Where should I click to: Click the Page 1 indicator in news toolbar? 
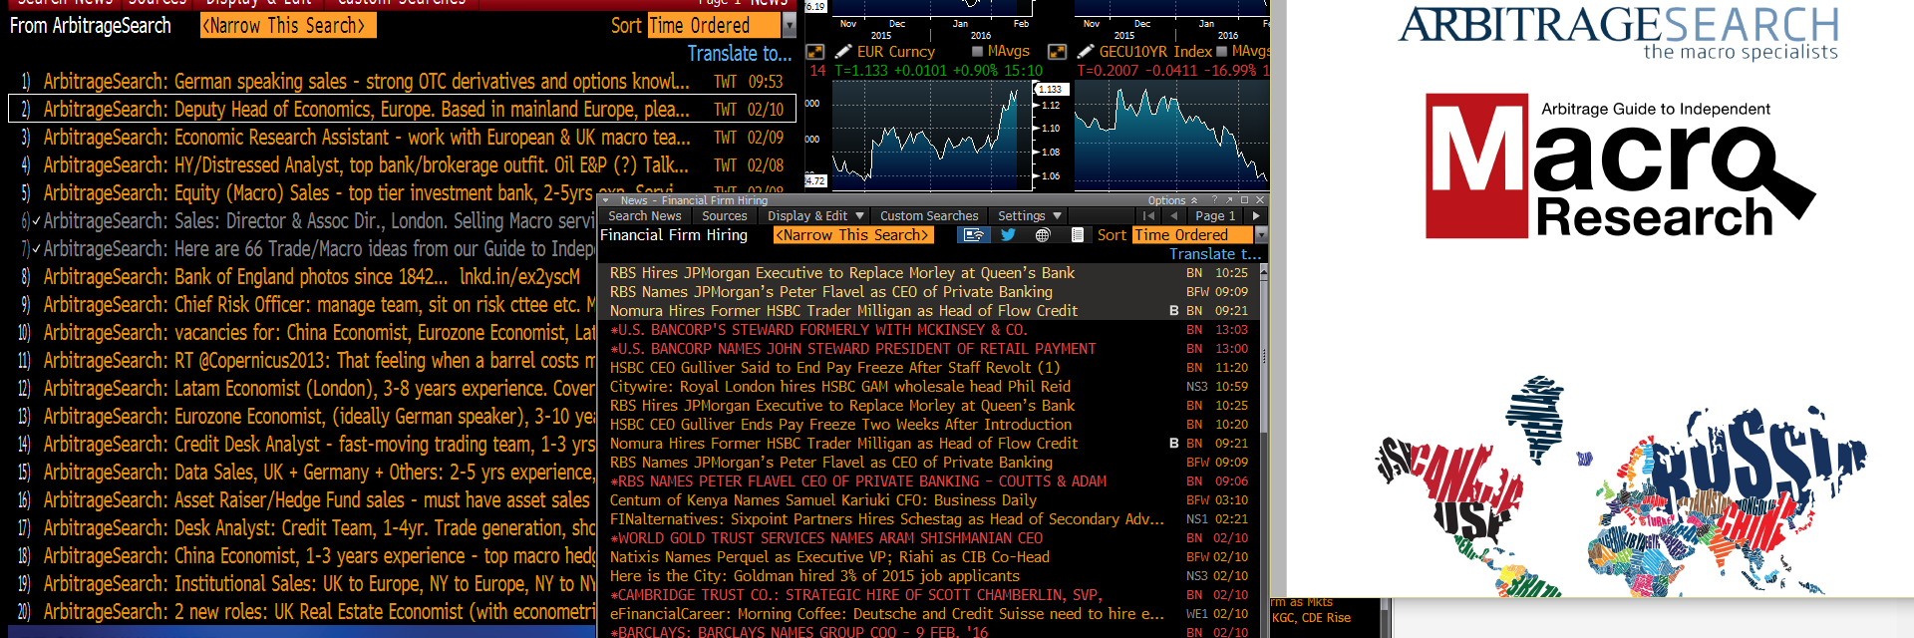pyautogui.click(x=1215, y=215)
